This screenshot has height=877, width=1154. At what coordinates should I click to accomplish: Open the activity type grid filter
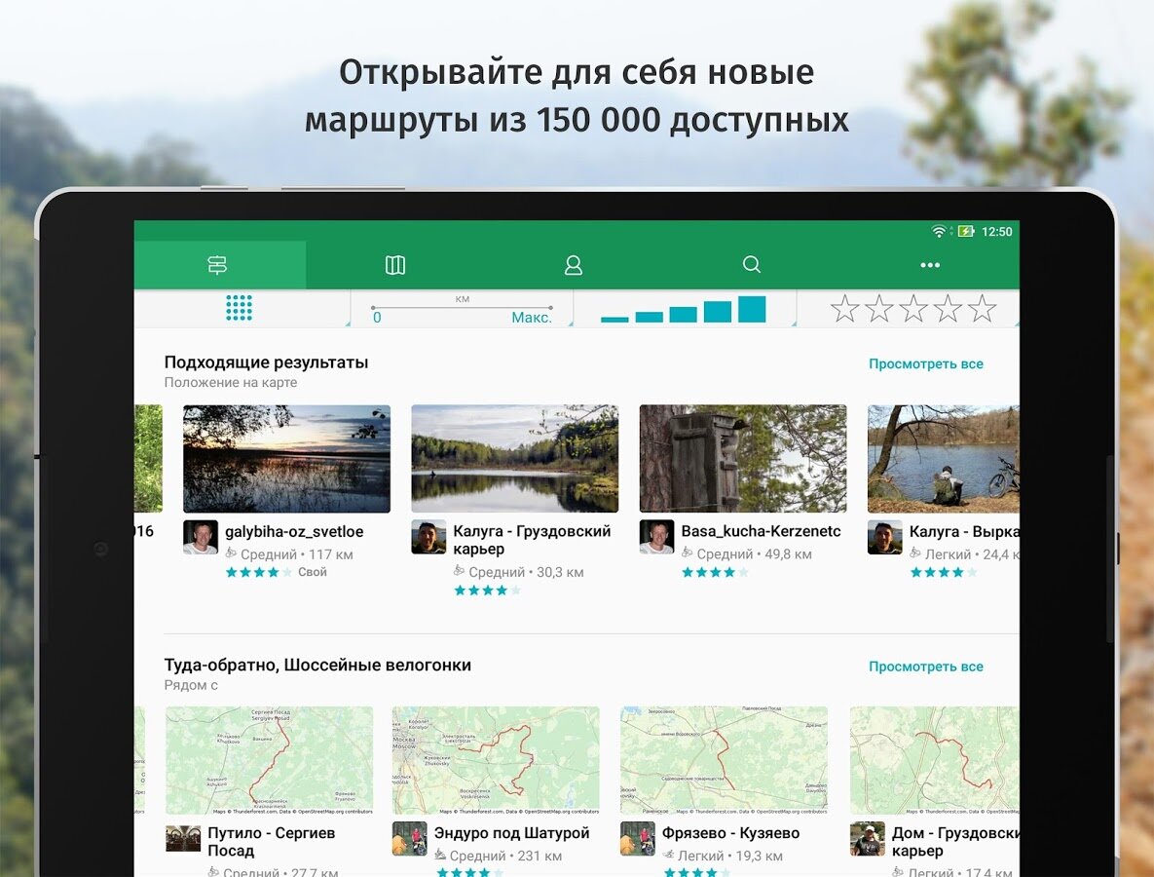(240, 308)
